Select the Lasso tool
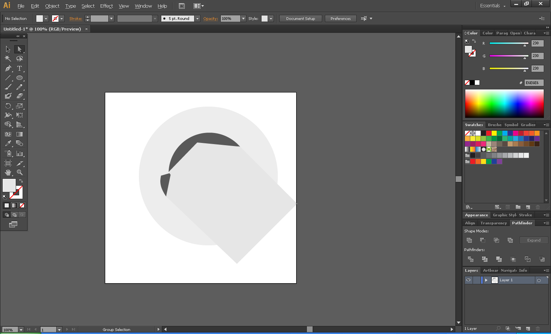Screen dimensions: 551x334 (20, 59)
